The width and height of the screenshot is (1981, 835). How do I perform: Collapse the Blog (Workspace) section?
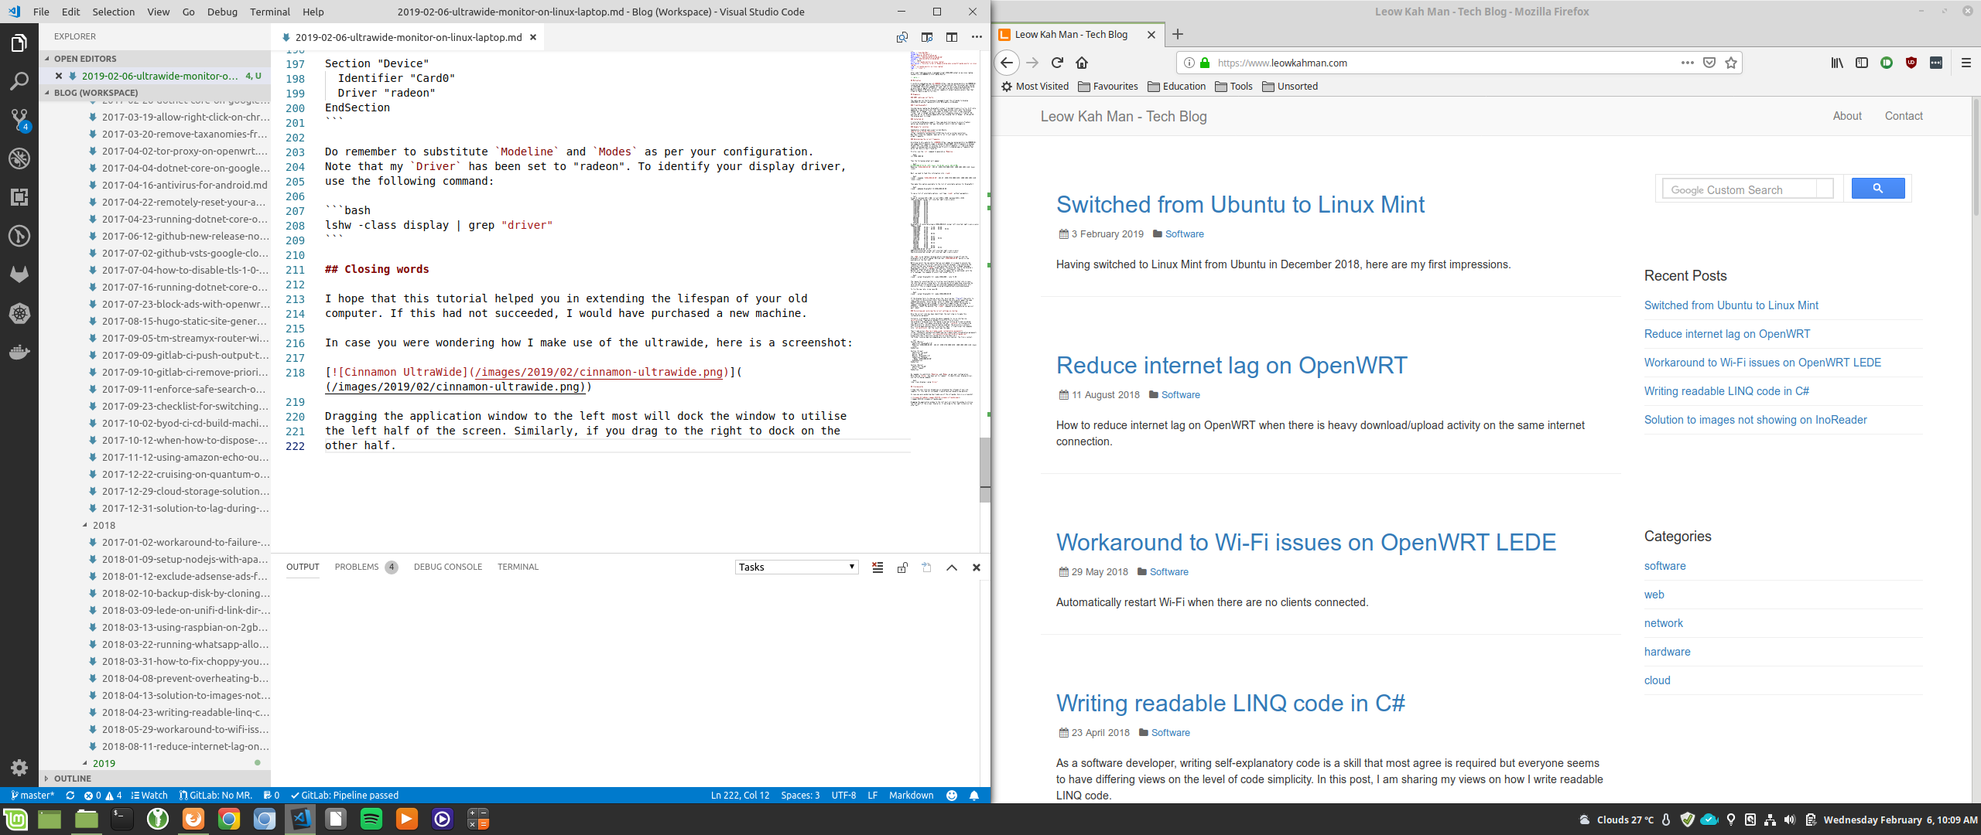155,92
